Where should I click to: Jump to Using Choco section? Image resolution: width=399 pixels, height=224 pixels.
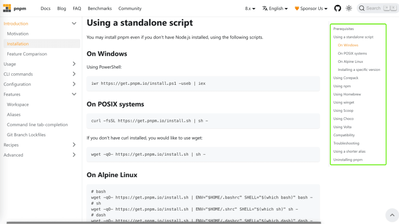coord(344,119)
